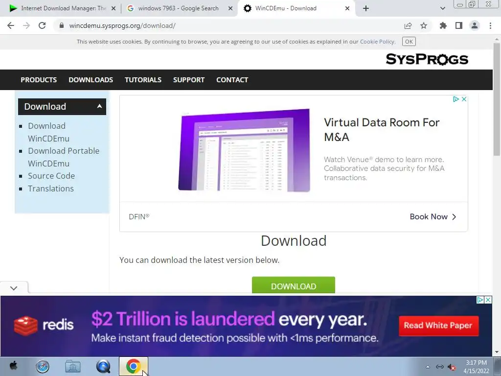This screenshot has height=376, width=501.
Task: Open the Translations link
Action: [51, 188]
